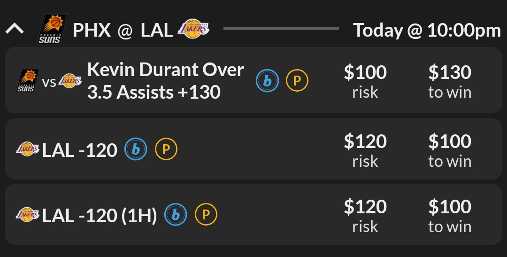The width and height of the screenshot is (507, 257).
Task: Click the Lakers logo in game header
Action: pos(194,29)
